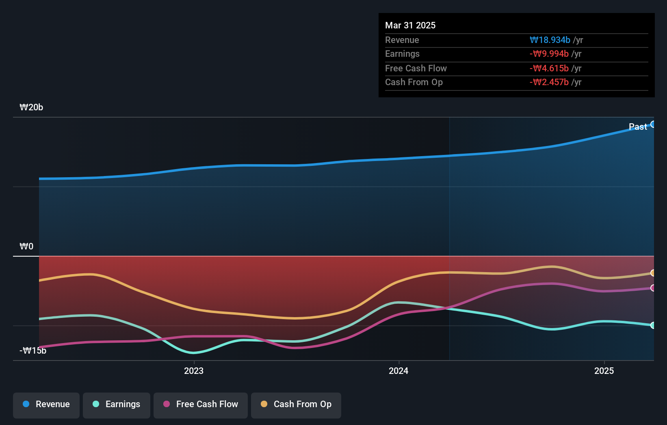Image resolution: width=667 pixels, height=425 pixels.
Task: Click the ₩0 y-axis label
Action: [x=26, y=246]
